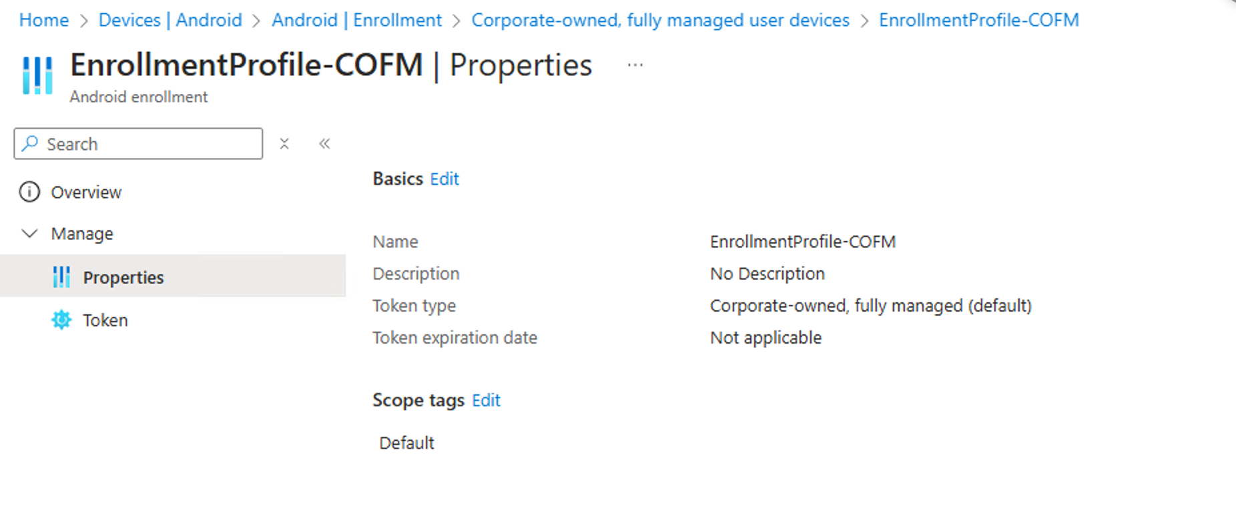Screen dimensions: 1236x511
Task: Click the Overview info icon
Action: point(29,192)
